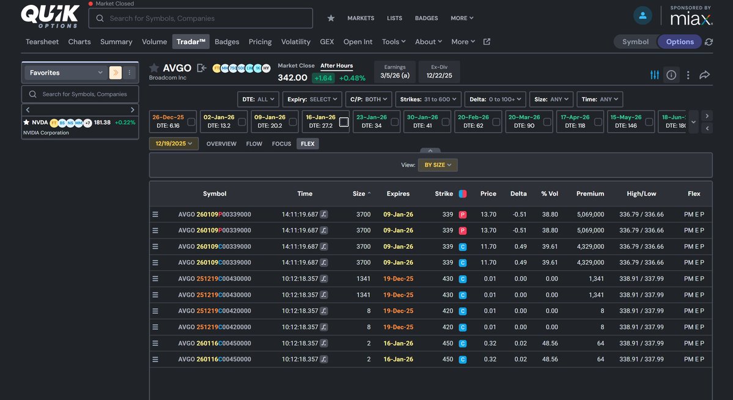Open the user account profile icon
733x400 pixels.
[643, 15]
